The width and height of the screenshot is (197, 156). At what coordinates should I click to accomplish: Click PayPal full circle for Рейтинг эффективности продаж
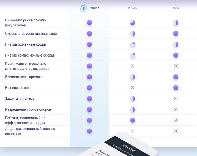(133, 120)
